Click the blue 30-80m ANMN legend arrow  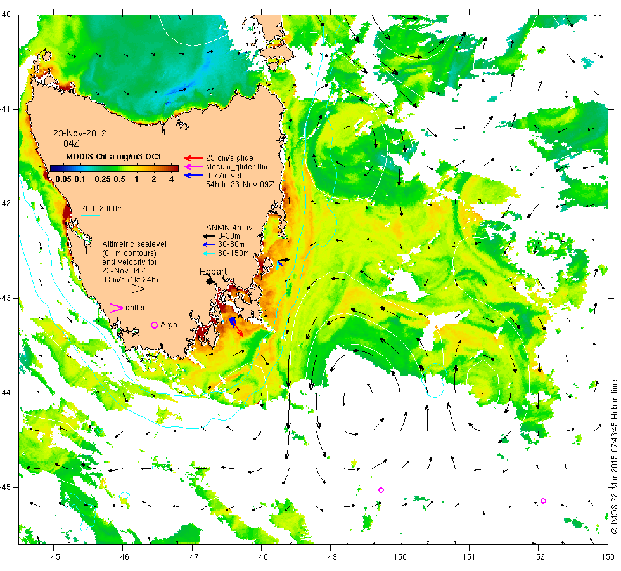tap(209, 244)
